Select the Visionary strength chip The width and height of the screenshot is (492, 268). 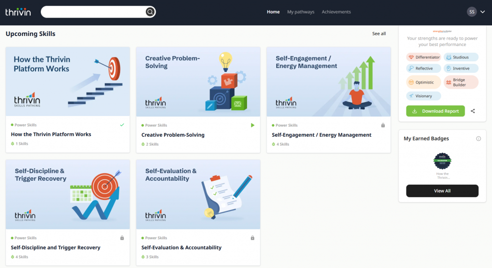click(x=424, y=96)
